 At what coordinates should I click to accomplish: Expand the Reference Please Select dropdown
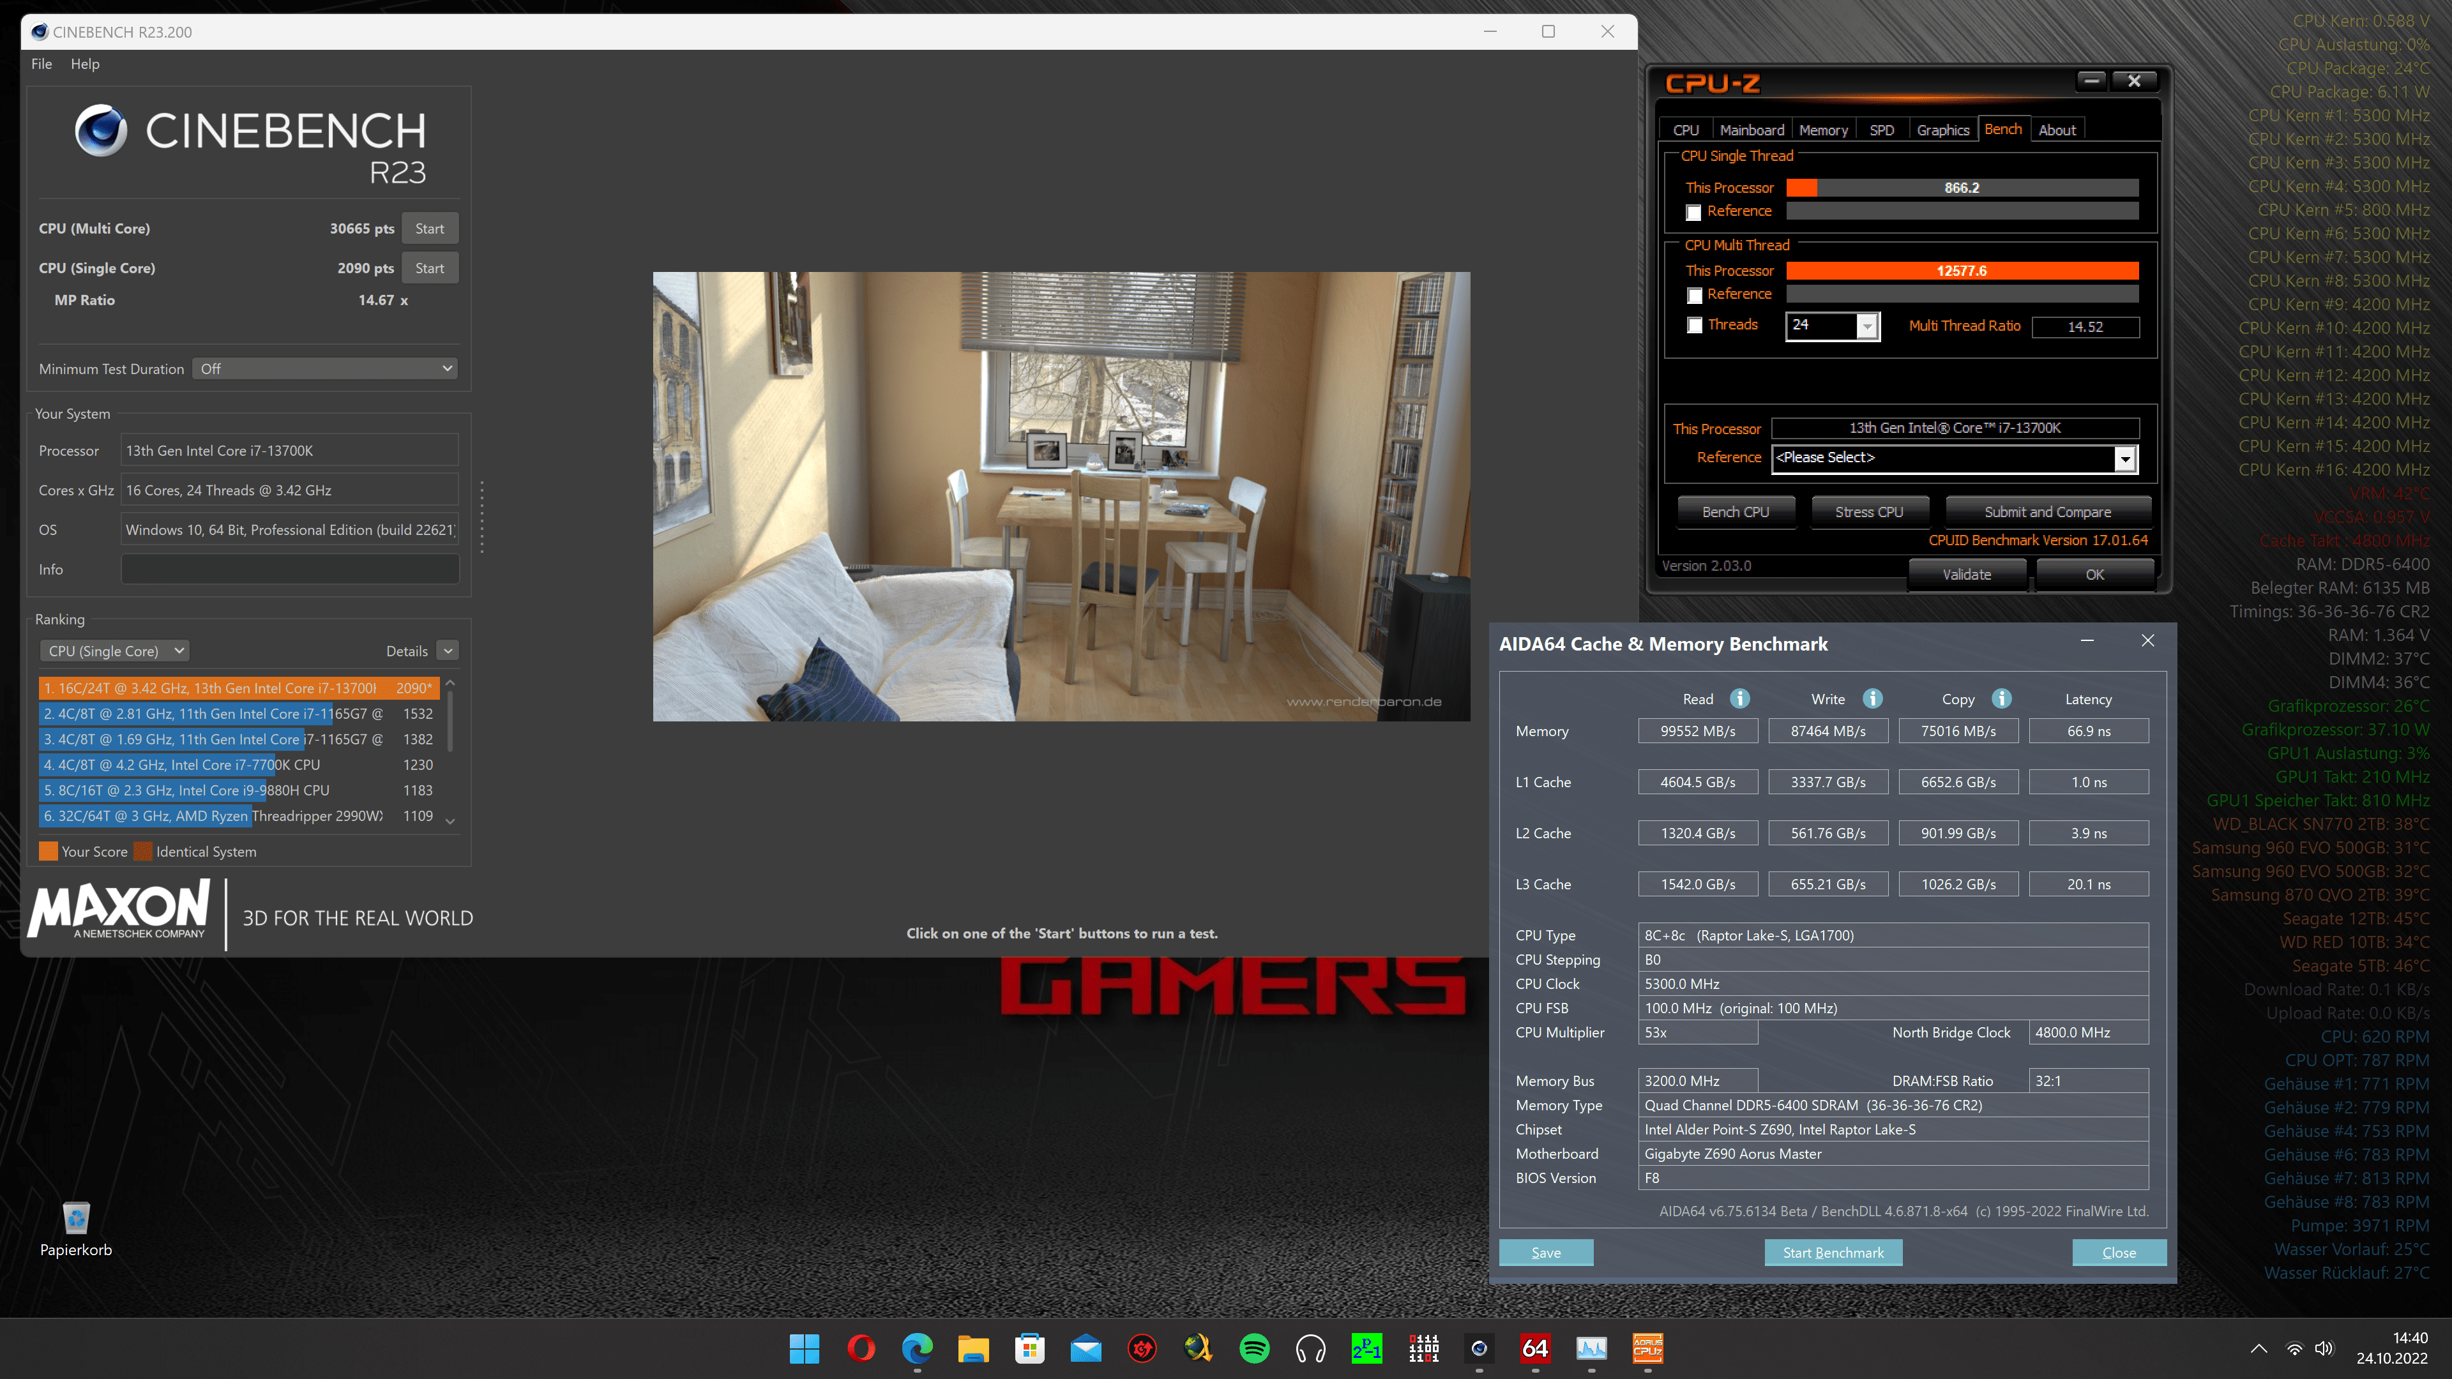2124,459
